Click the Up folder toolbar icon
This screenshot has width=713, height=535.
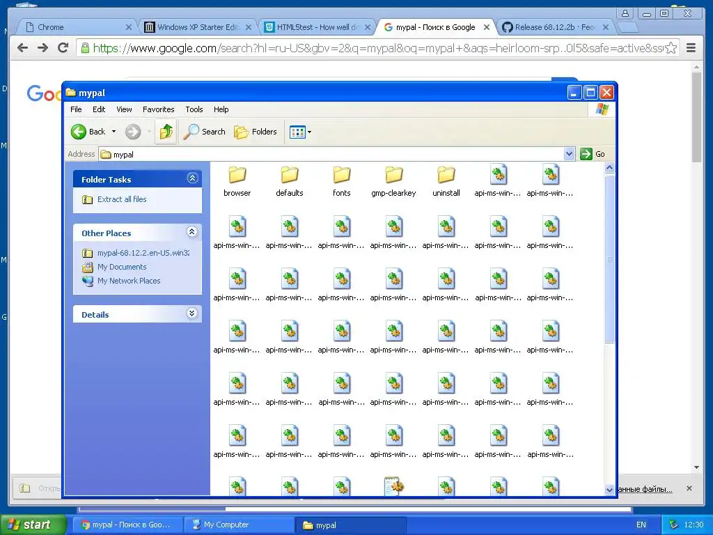coord(166,132)
